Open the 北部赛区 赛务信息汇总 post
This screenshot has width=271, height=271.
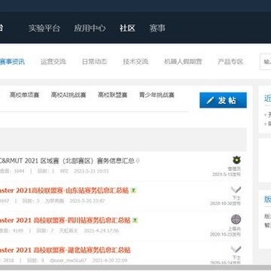point(67,161)
